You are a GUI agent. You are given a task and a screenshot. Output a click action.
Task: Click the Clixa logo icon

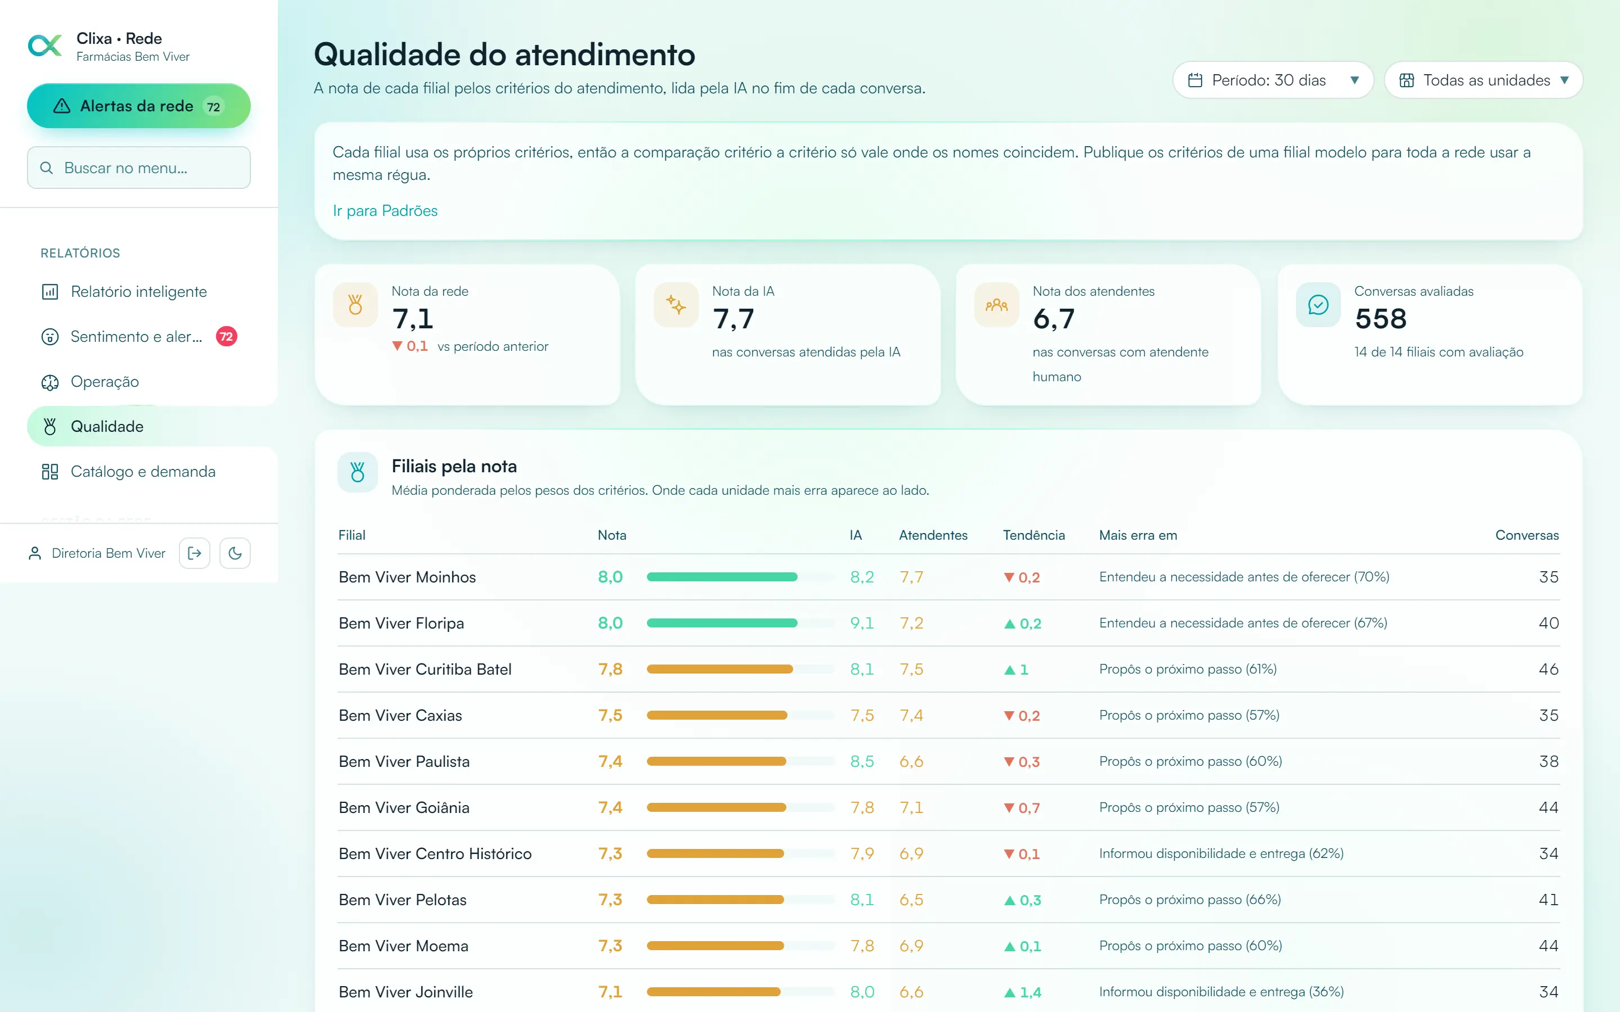(45, 46)
